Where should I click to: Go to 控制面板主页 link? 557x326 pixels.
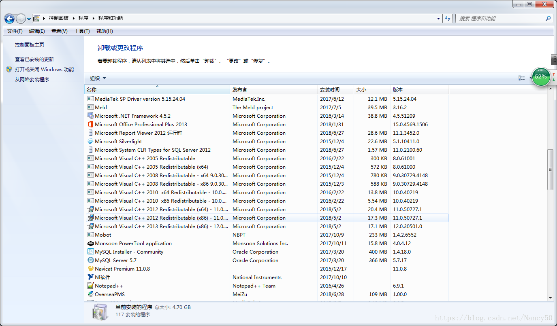(30, 45)
